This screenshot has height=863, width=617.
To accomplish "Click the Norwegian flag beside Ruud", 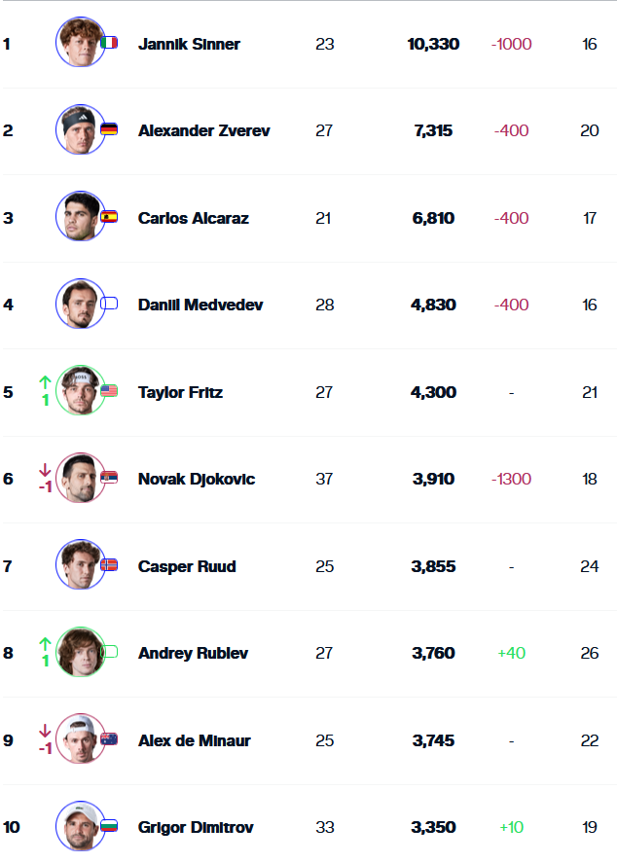I will pyautogui.click(x=109, y=564).
